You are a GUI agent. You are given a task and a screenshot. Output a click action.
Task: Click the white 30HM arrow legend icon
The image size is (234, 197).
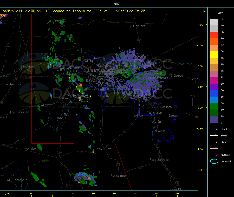click(x=214, y=135)
